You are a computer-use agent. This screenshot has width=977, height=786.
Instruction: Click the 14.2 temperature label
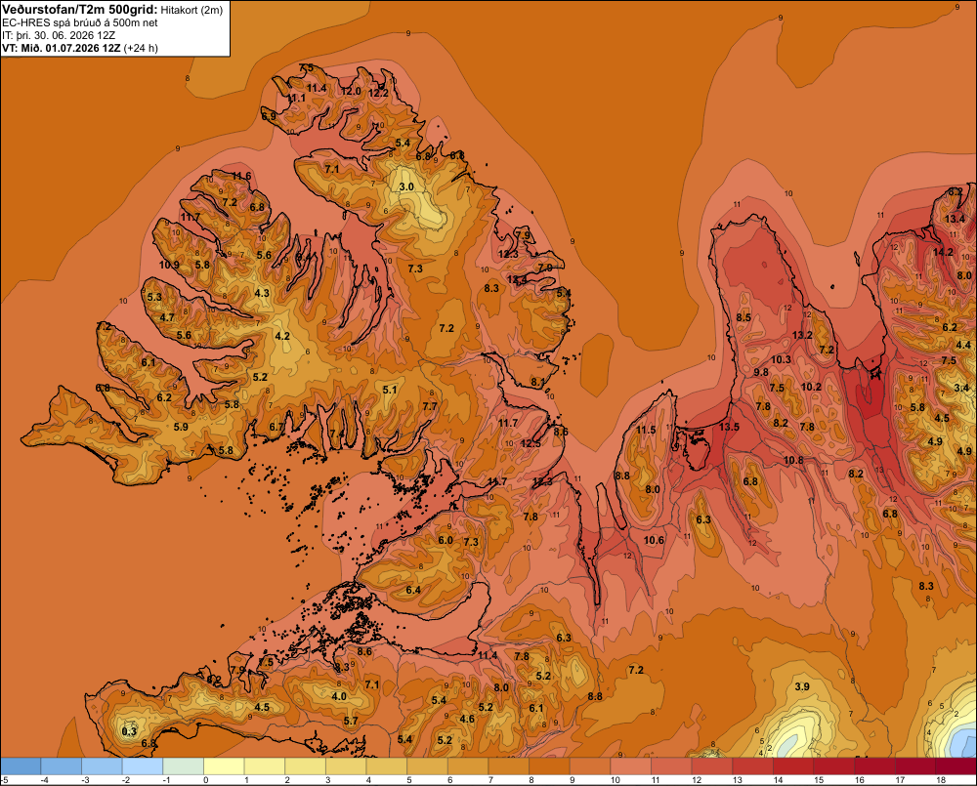(x=943, y=252)
